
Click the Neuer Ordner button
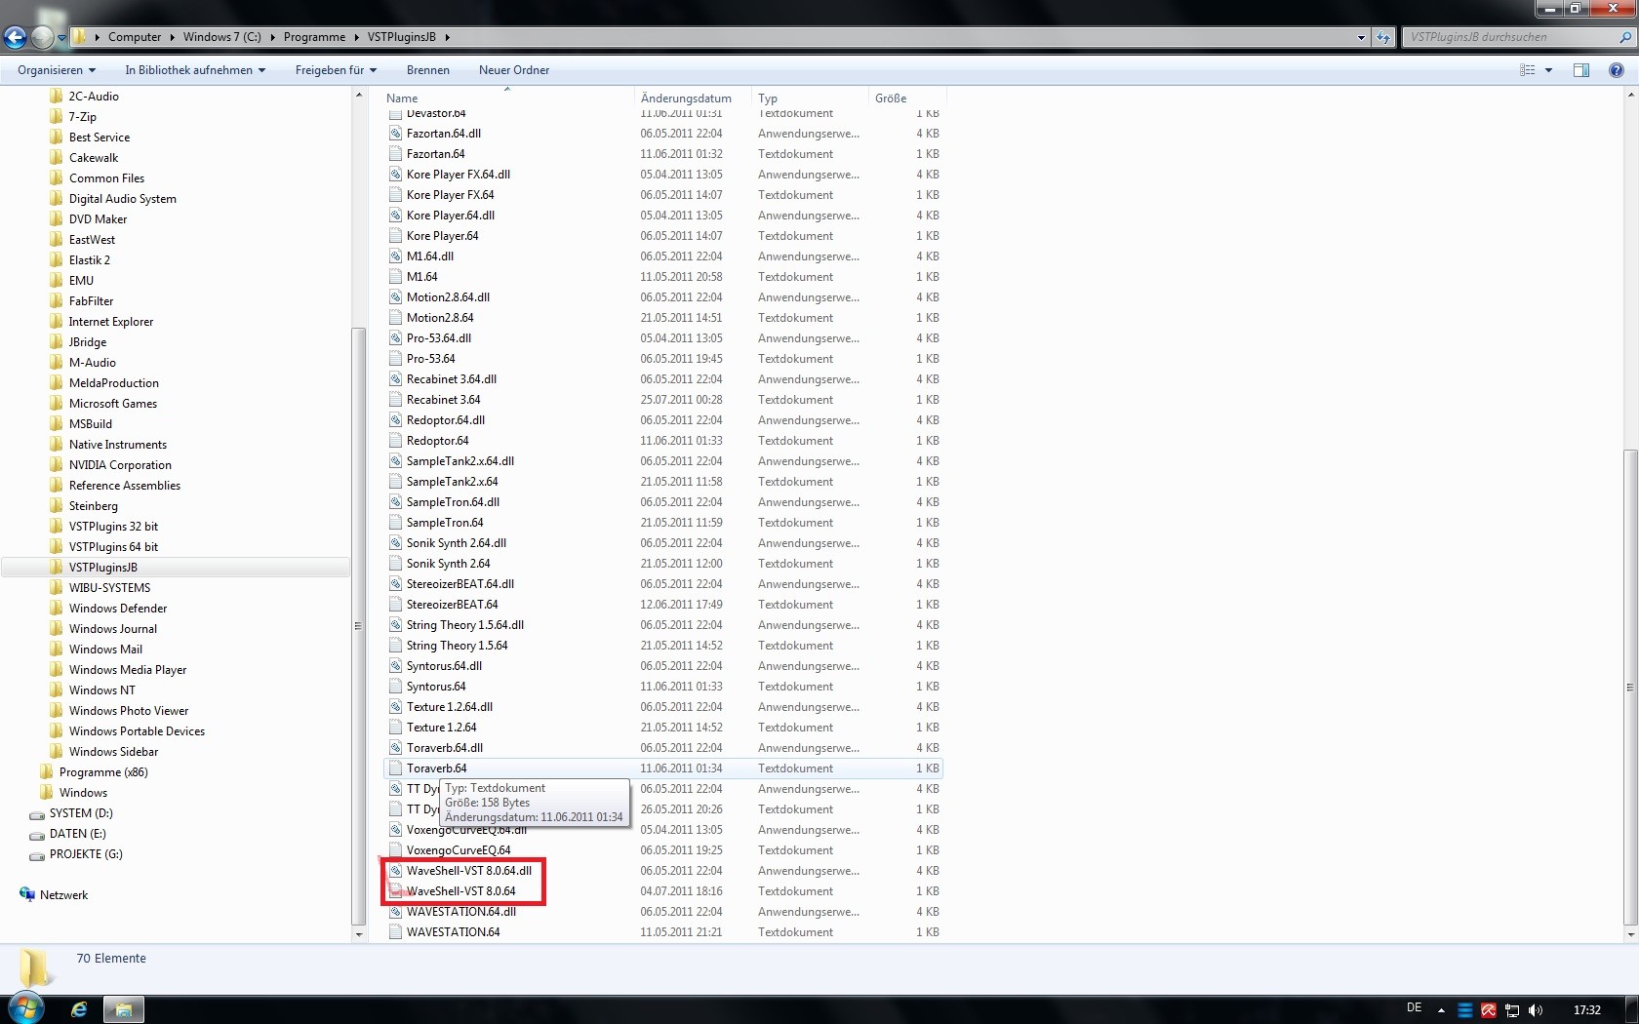click(x=514, y=70)
